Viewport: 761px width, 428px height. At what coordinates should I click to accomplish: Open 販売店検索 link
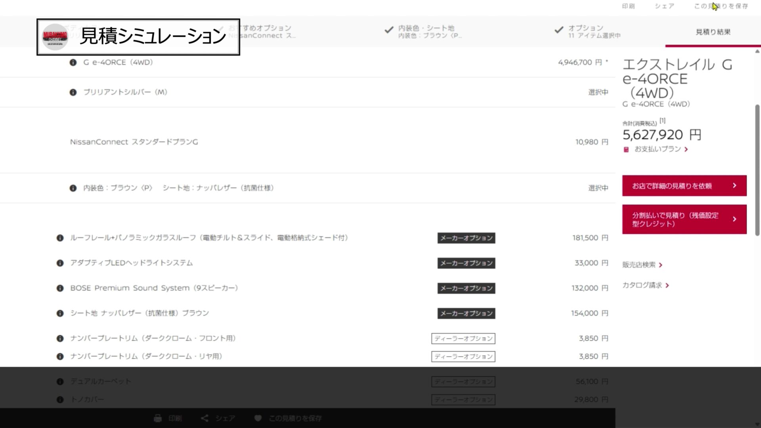tap(642, 265)
